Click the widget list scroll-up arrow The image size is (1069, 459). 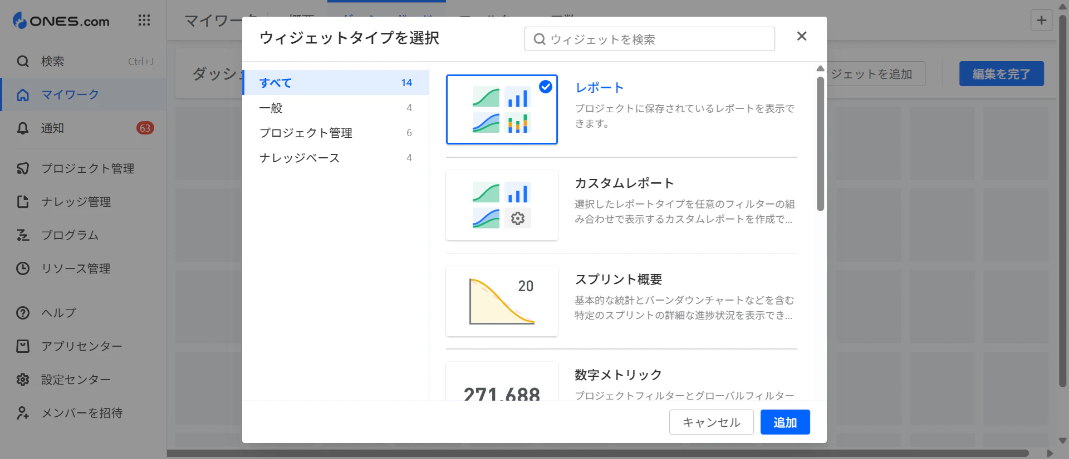(820, 68)
